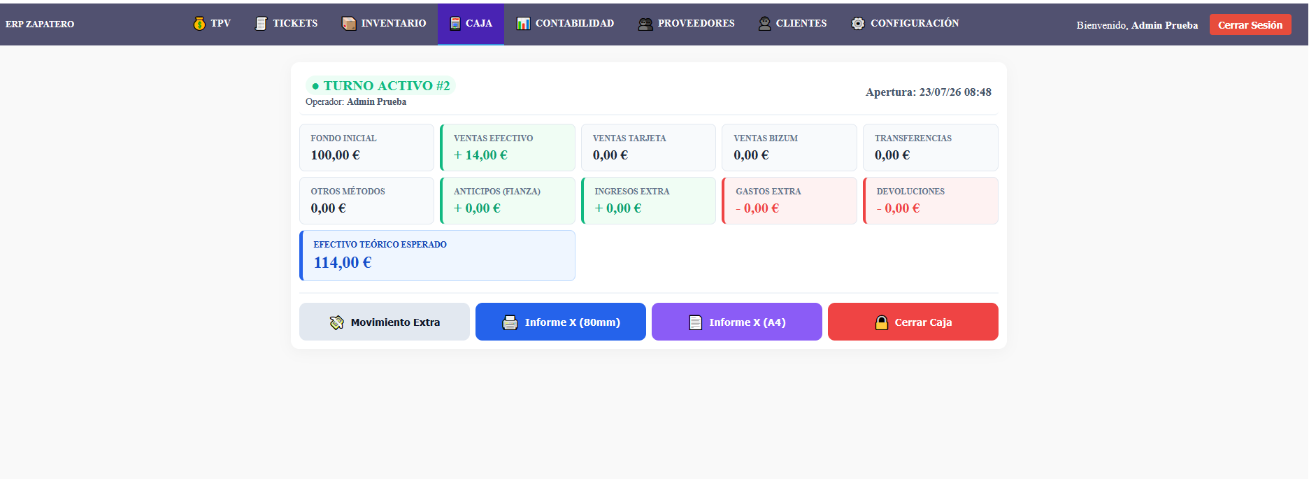Go to the TICKETS section

click(x=286, y=24)
